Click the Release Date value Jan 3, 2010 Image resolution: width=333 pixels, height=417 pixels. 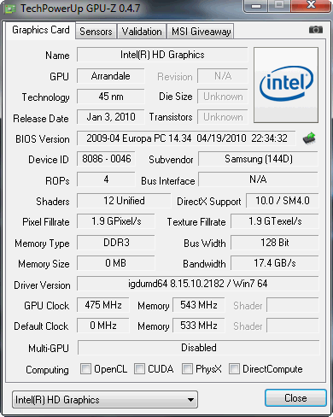110,117
